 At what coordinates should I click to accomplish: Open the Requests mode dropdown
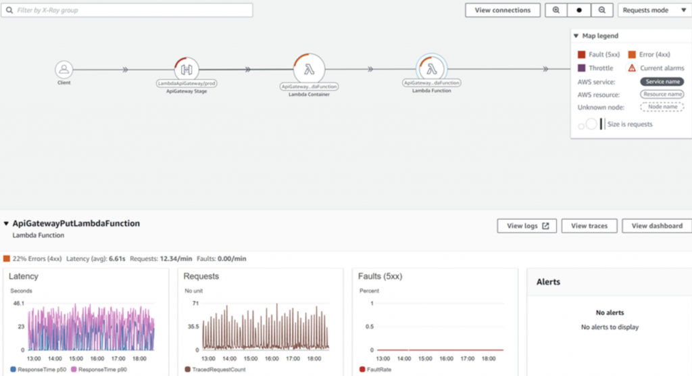click(x=654, y=10)
